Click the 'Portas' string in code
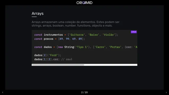 pyautogui.click(x=115, y=47)
